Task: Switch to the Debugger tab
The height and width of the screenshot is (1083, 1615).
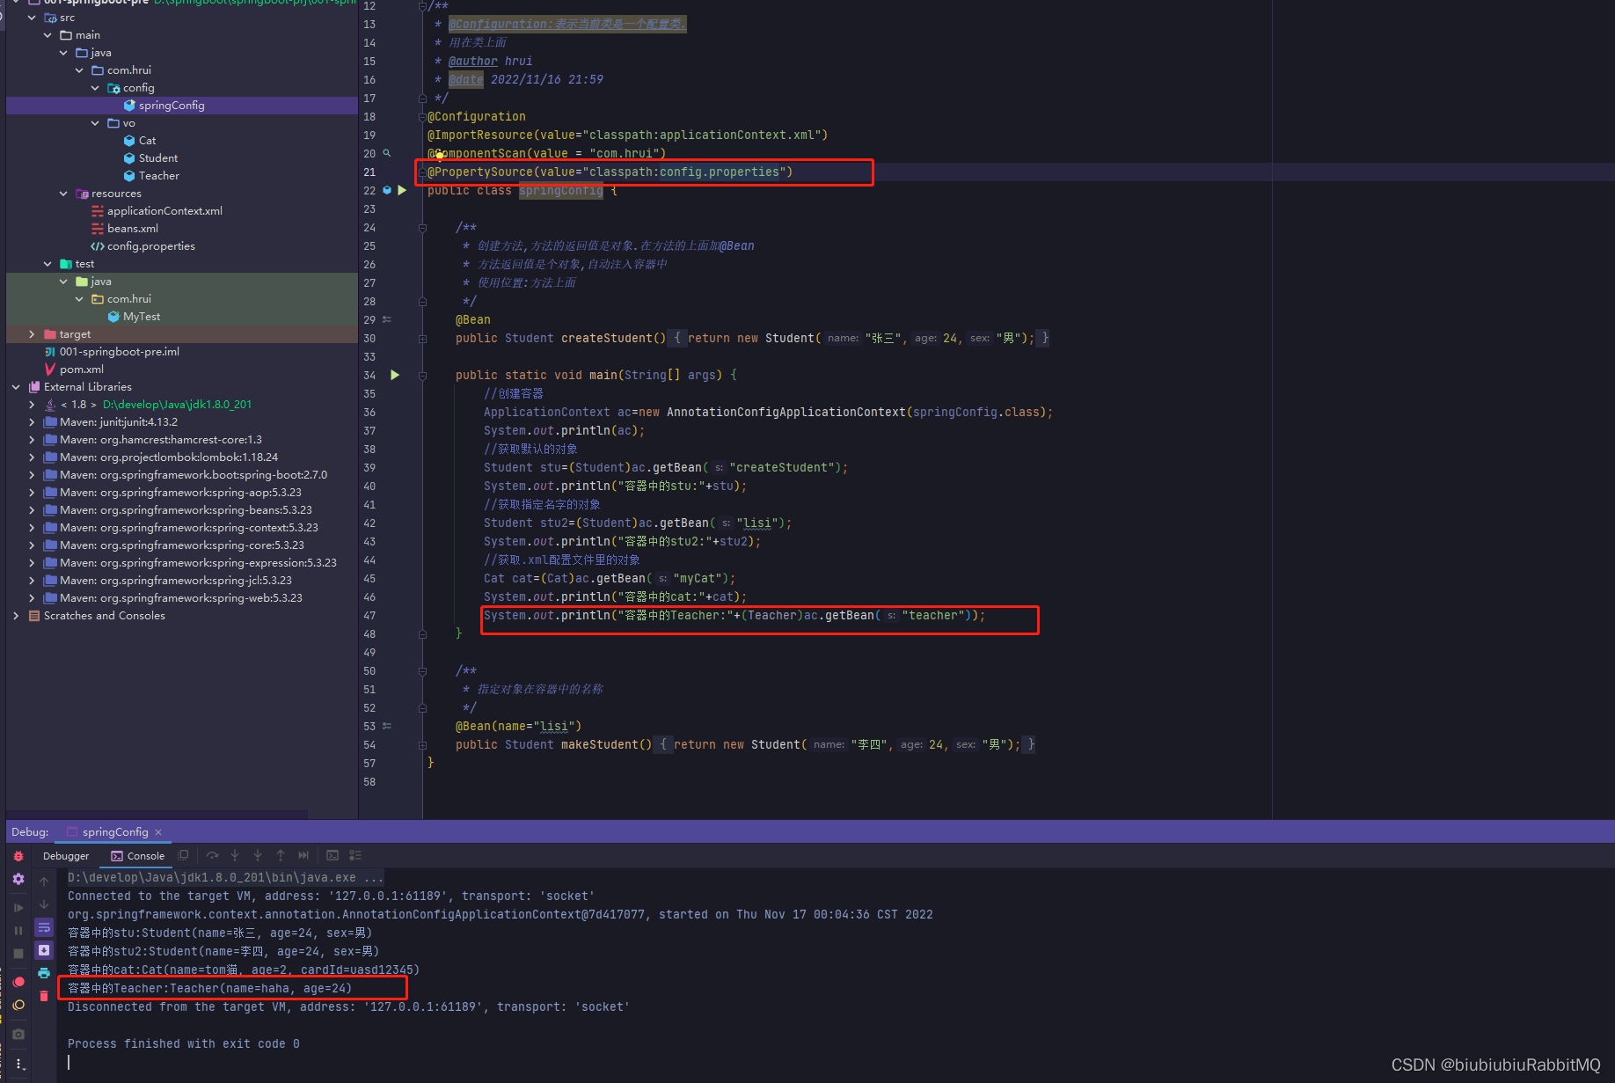Action: click(66, 856)
